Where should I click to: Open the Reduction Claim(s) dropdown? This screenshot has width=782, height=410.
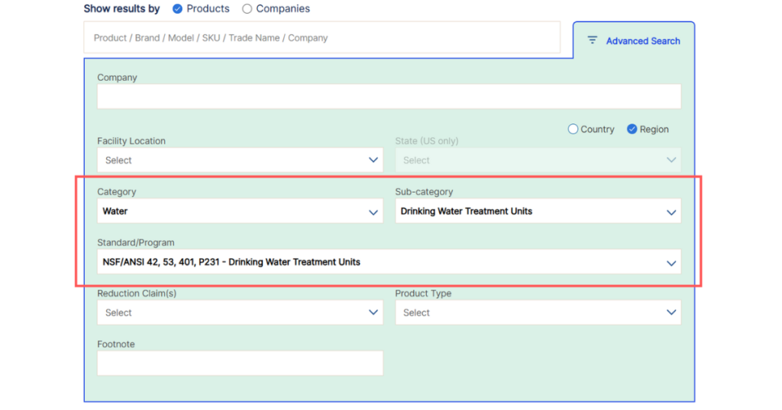(240, 312)
